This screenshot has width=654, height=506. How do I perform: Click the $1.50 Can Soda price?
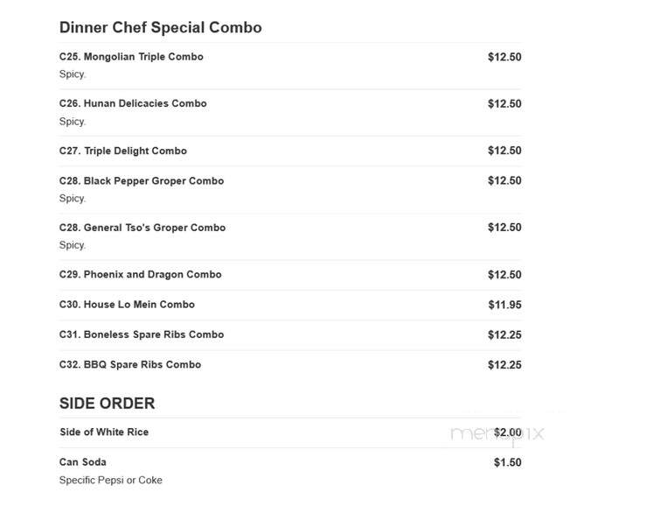coord(508,462)
